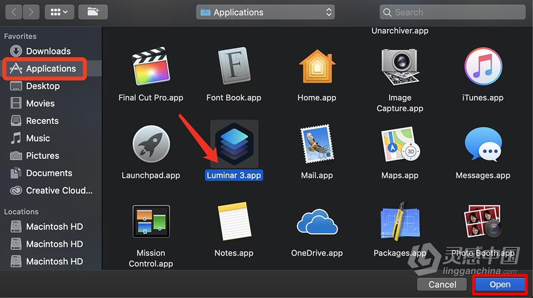Image resolution: width=533 pixels, height=298 pixels.
Task: Create a new folder via toolbar button
Action: 93,12
